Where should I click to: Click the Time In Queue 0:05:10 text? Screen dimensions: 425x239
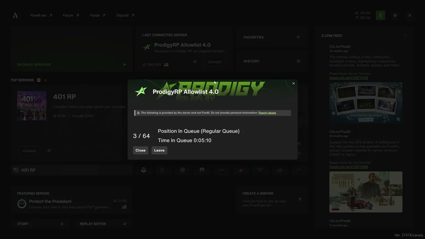(185, 140)
